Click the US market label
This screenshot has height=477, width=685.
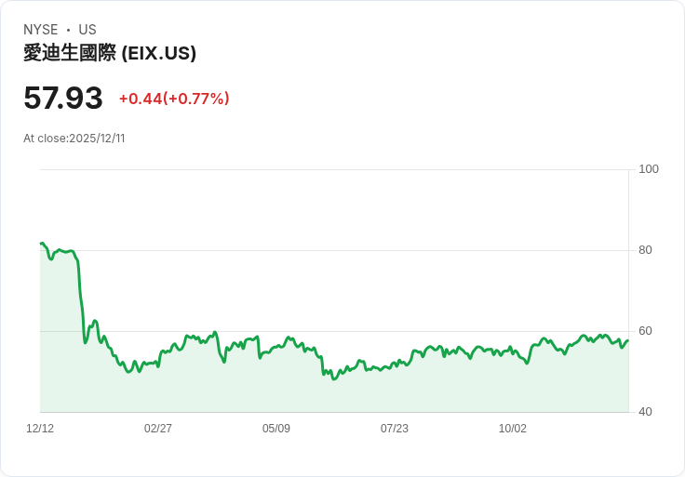click(x=87, y=30)
